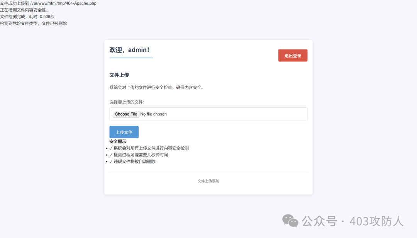
Task: Click the red 退出登录 logout button
Action: point(293,55)
